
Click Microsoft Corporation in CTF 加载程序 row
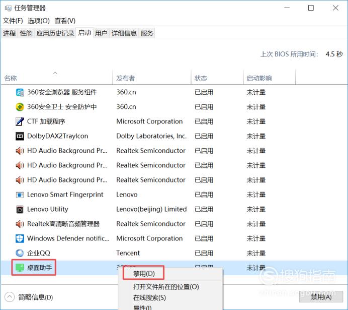click(x=149, y=121)
